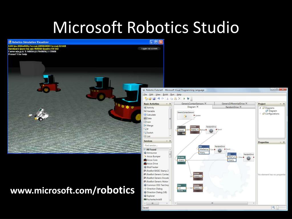
Task: Select the Calculate -Polarity block
Action: [181, 160]
